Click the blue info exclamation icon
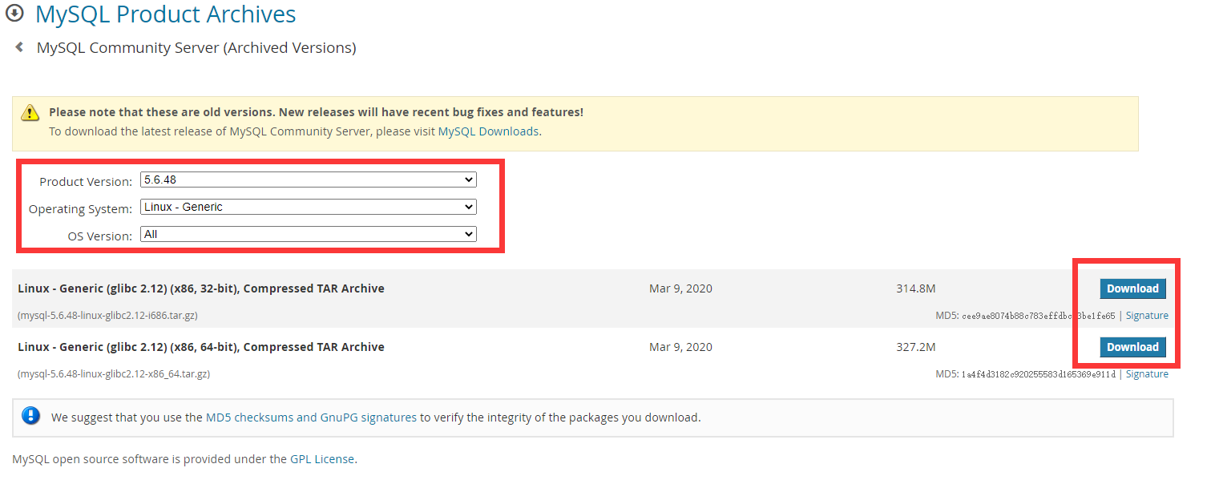 click(30, 416)
